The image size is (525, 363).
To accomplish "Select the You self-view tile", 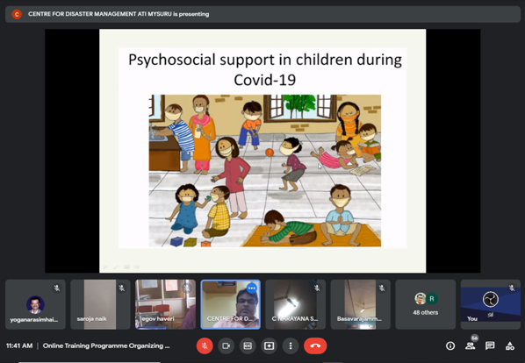I will 491,304.
